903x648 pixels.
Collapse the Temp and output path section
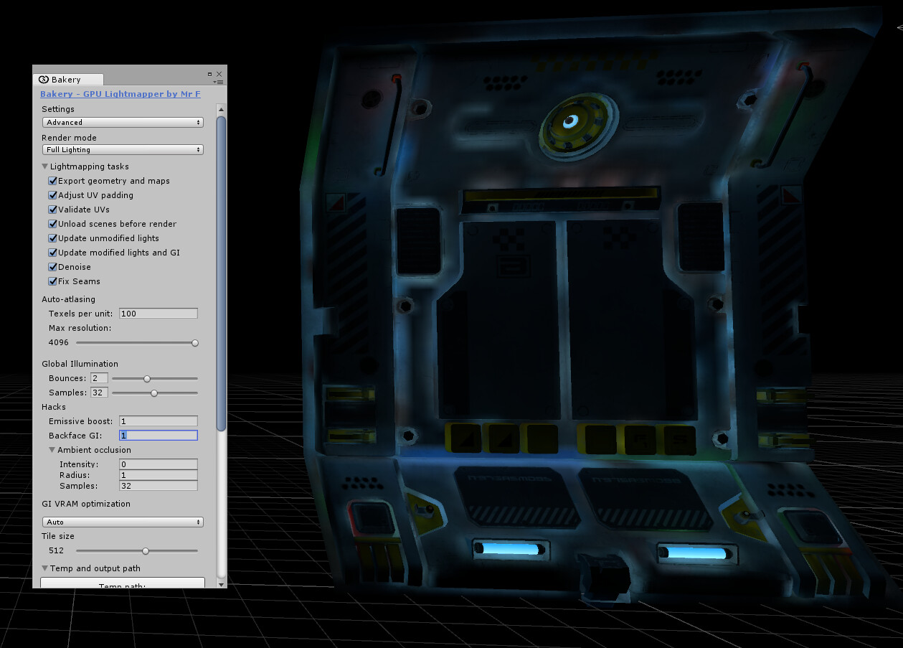pyautogui.click(x=44, y=568)
